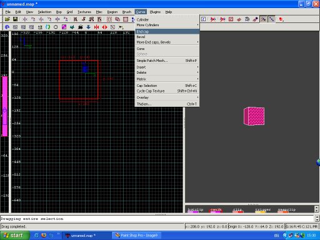Click the Hollow pink square icon
320x240 pixels.
coord(126,19)
